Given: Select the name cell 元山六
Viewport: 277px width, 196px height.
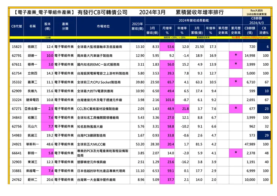Looking at the screenshot, I should click(33, 126).
